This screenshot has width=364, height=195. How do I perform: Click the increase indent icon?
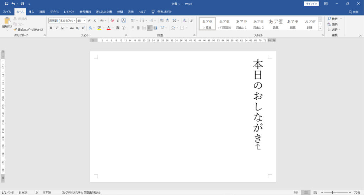click(x=167, y=20)
